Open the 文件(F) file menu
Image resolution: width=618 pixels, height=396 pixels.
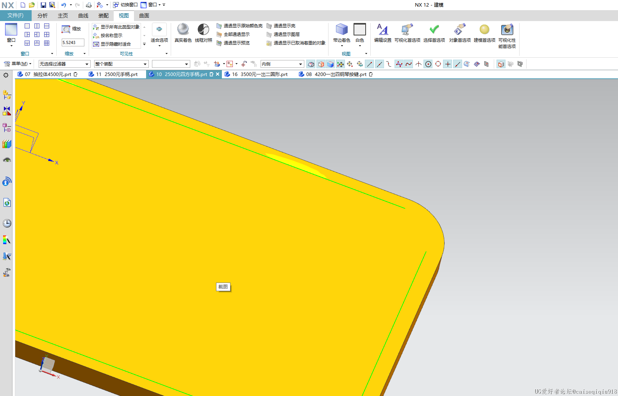(x=16, y=16)
